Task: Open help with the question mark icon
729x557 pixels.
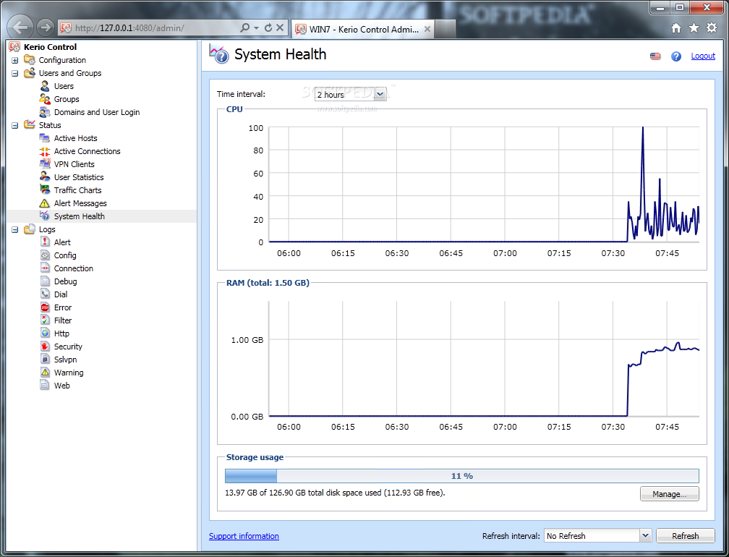Action: (676, 56)
